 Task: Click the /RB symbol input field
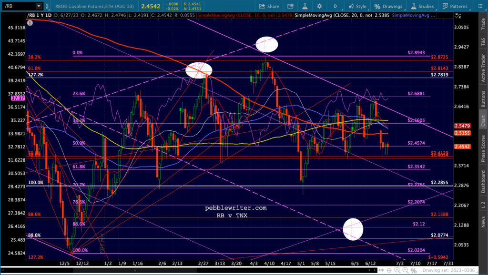pyautogui.click(x=19, y=6)
